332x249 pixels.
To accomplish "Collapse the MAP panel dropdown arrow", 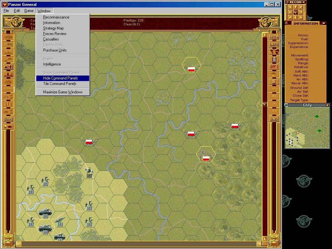I will pos(327,105).
